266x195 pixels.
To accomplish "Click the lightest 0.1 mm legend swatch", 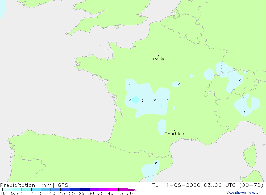I will [7, 190].
